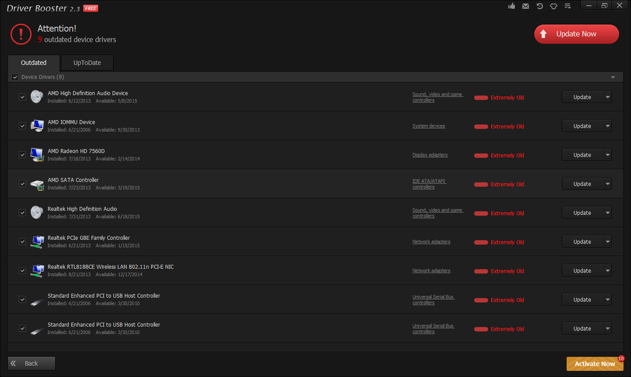Update the Realtek RTL8188CE Wireless LAN driver
This screenshot has height=377, width=631.
click(x=583, y=270)
